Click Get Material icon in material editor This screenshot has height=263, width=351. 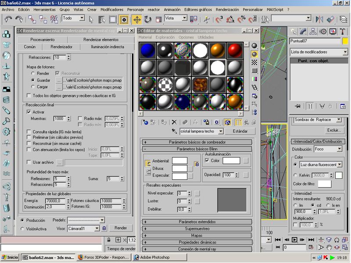pos(145,122)
